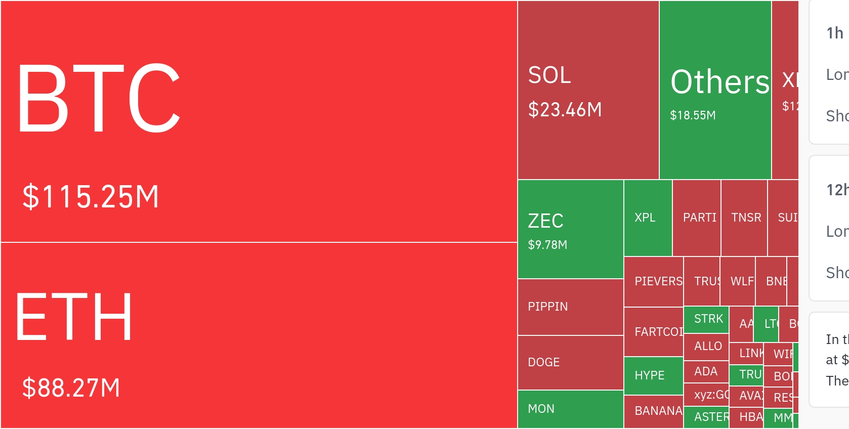Click the ADA tile
The image size is (849, 429).
tap(706, 372)
